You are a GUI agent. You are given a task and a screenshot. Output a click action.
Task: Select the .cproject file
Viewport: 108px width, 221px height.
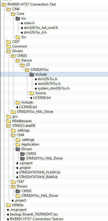point(26,163)
